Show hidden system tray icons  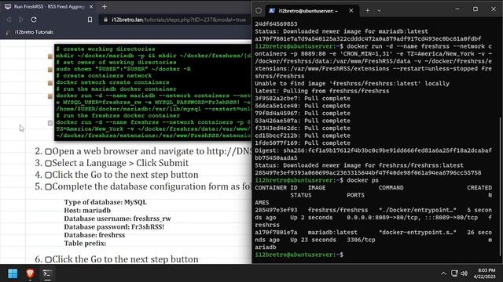click(443, 273)
